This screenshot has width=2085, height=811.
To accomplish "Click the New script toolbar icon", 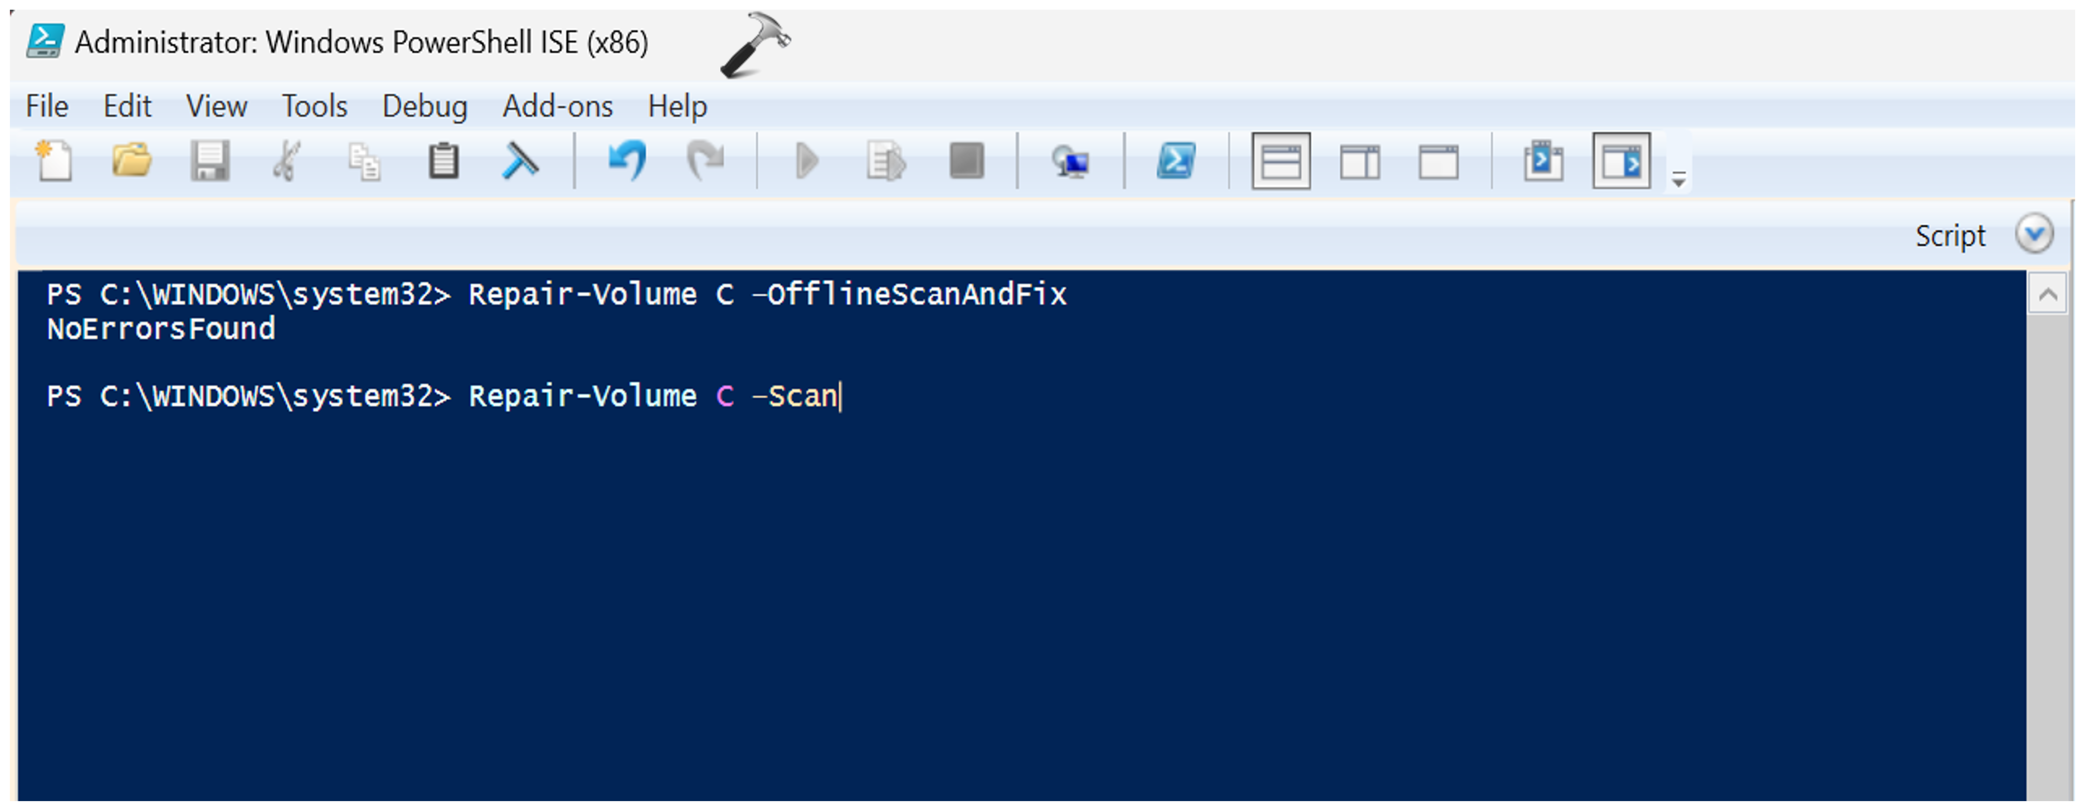I will [x=54, y=161].
